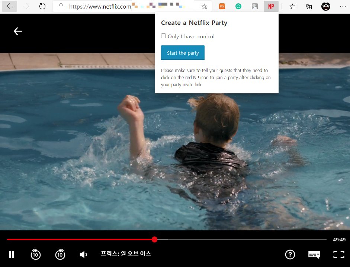This screenshot has height=267, width=350.
Task: Rewind 10 seconds
Action: click(x=35, y=254)
